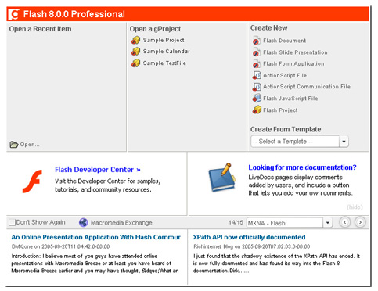
Task: Click the ActionScript File icon
Action: click(257, 75)
